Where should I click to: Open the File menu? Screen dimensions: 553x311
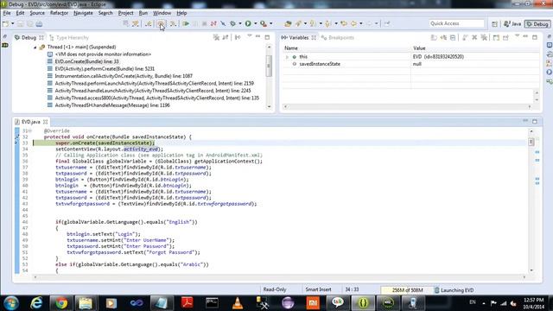(7, 13)
